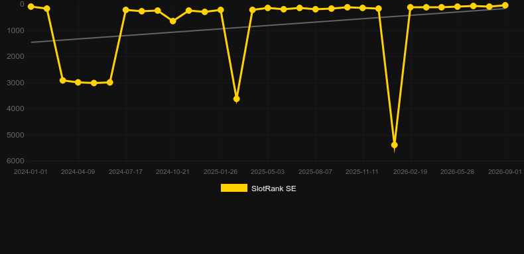Click the data point above 2024-07-17 label
Image resolution: width=524 pixels, height=254 pixels.
(126, 10)
